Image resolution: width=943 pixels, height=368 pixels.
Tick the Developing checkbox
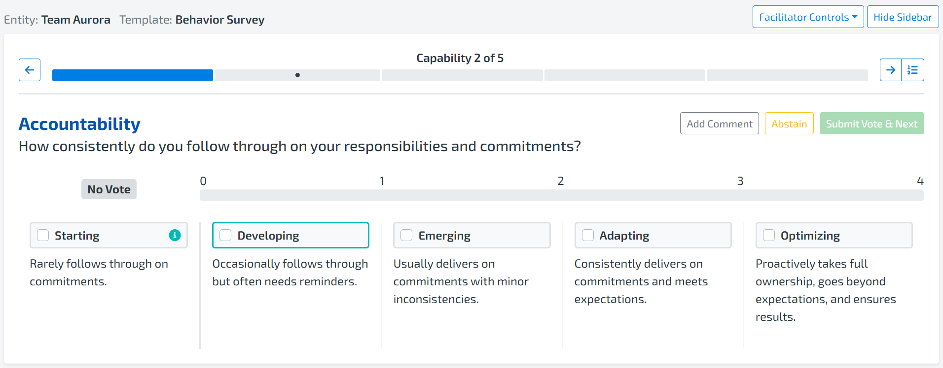(x=225, y=235)
